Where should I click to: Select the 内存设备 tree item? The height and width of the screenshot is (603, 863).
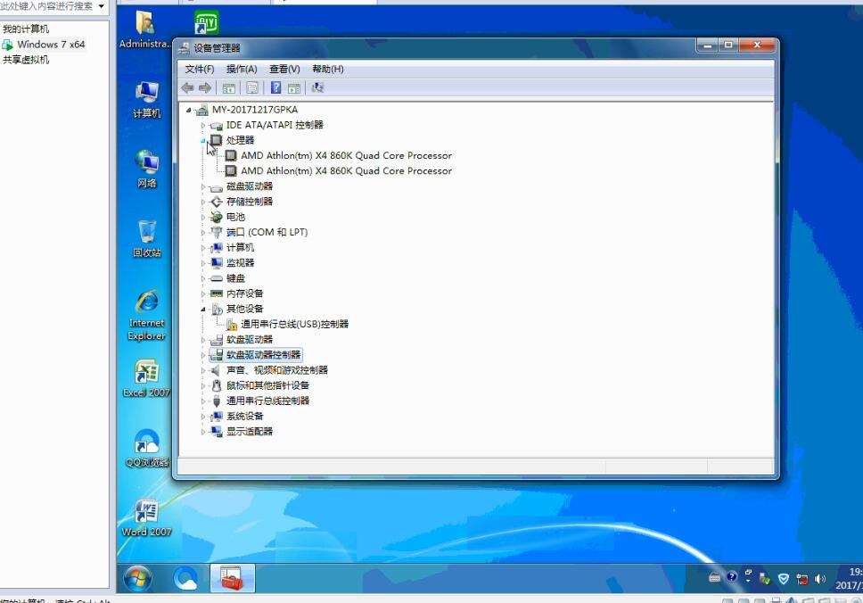click(245, 293)
